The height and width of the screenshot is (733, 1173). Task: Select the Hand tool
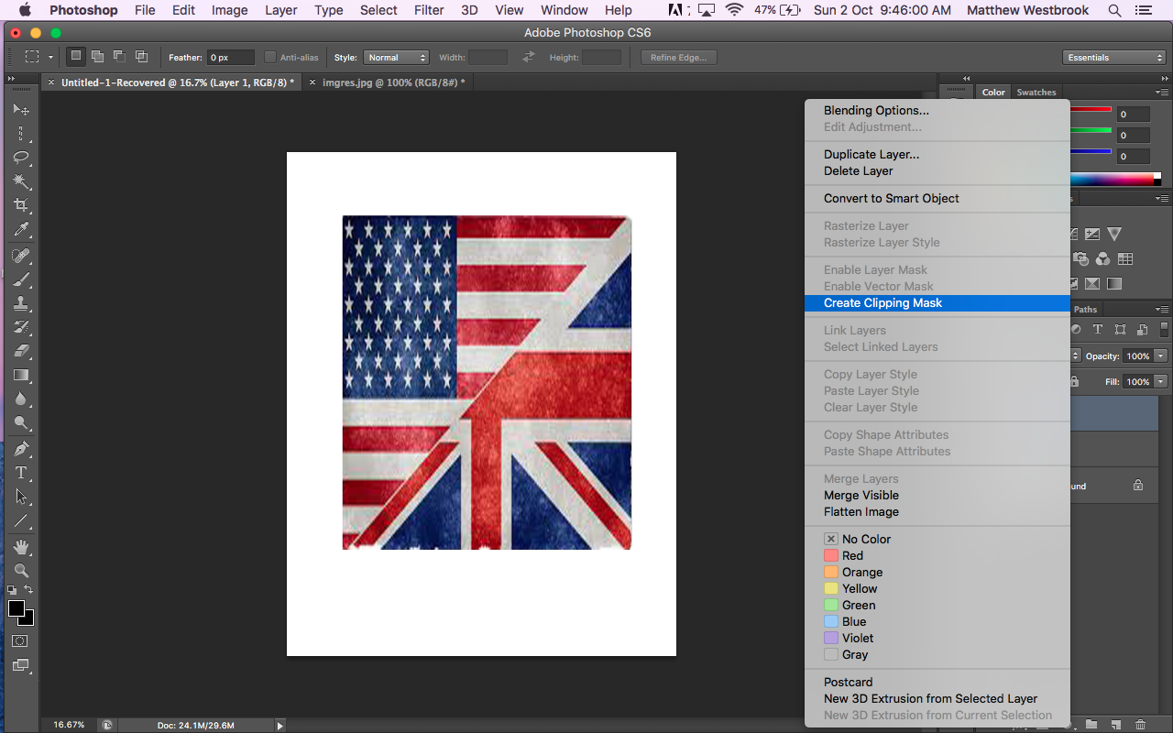tap(21, 547)
